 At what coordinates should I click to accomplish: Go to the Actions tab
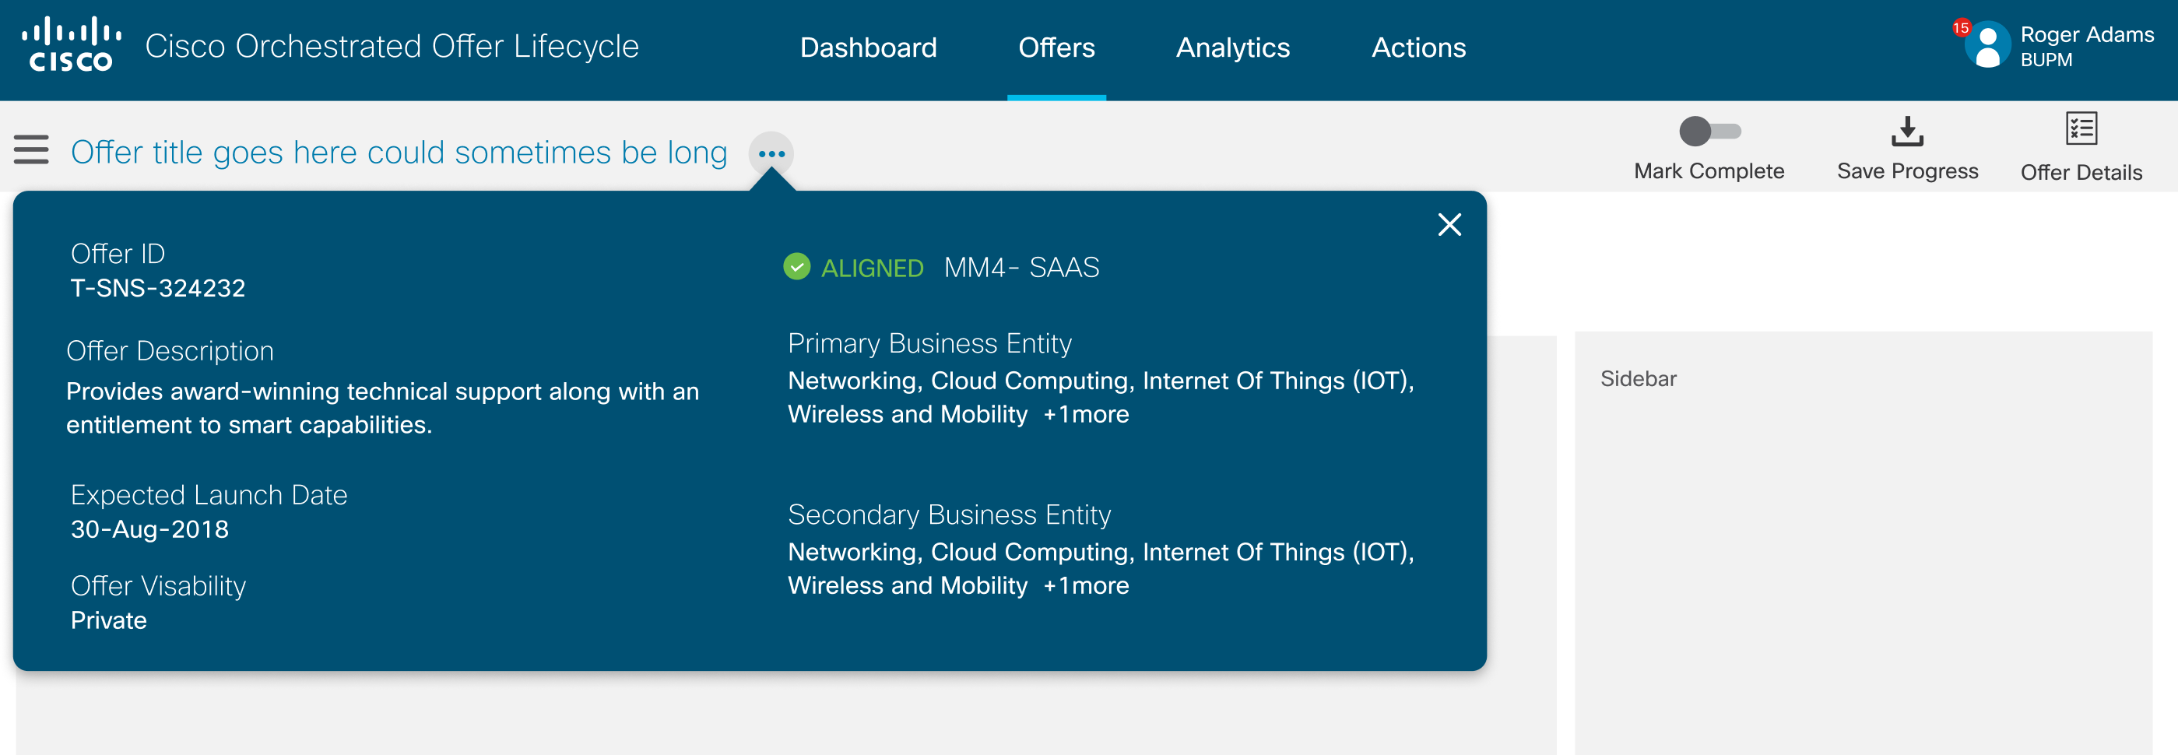[1418, 47]
